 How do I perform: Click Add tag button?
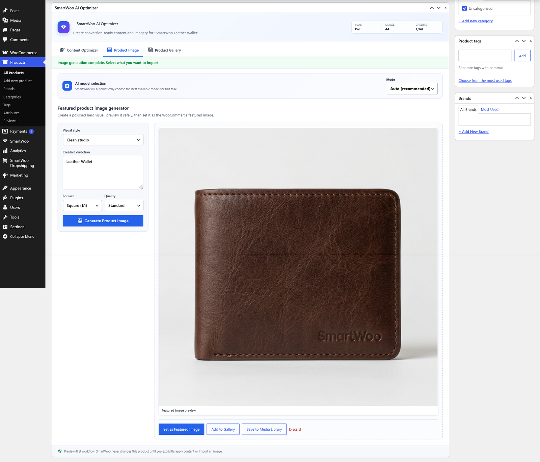tap(522, 56)
